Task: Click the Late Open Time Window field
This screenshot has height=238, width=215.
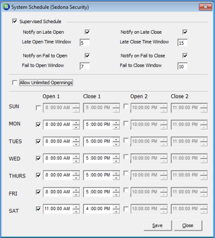Action: click(85, 43)
